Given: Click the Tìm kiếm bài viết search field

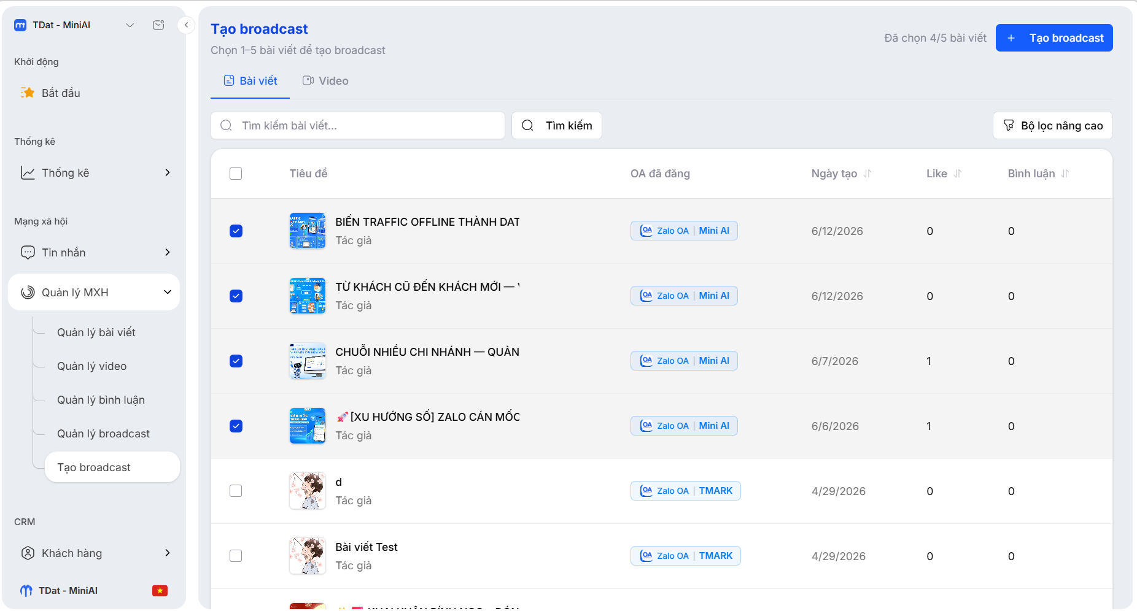Looking at the screenshot, I should pos(358,126).
